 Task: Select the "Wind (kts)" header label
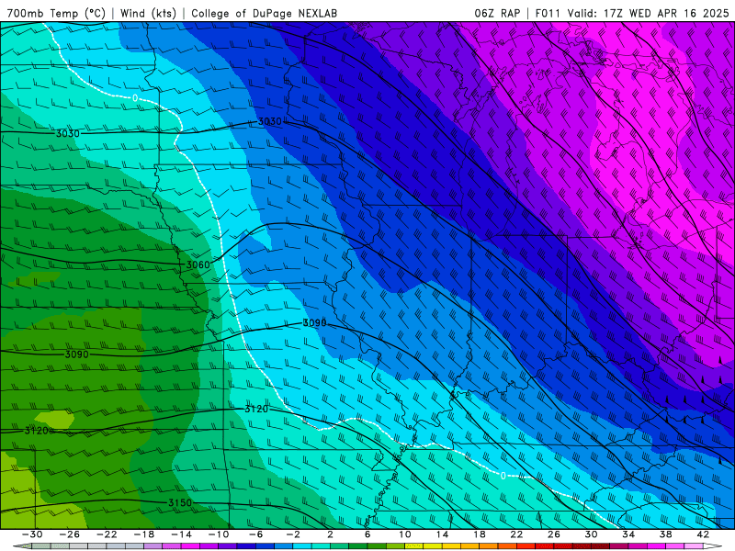[x=148, y=14]
